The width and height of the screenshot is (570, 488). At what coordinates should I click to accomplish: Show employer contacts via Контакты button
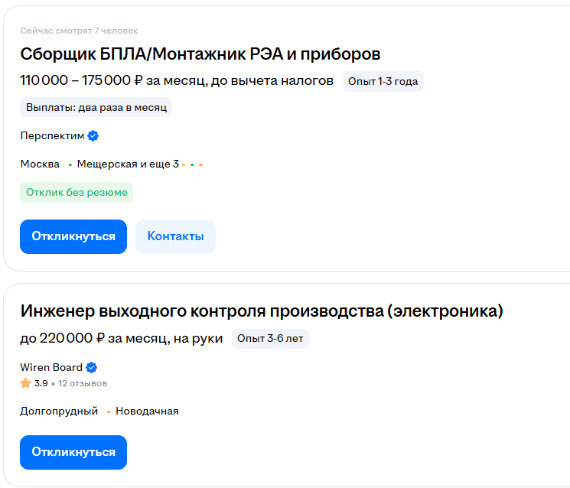point(175,236)
